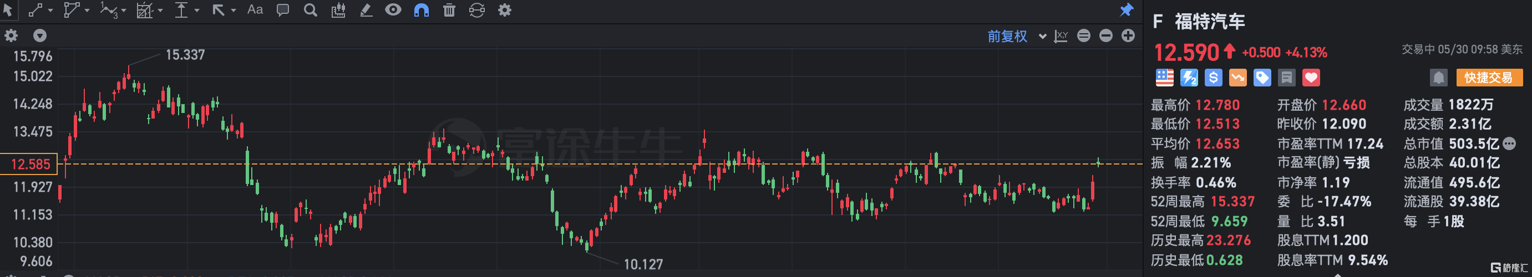This screenshot has width=1532, height=277.
Task: Expand polygon tool dropdown arrow
Action: 87,11
